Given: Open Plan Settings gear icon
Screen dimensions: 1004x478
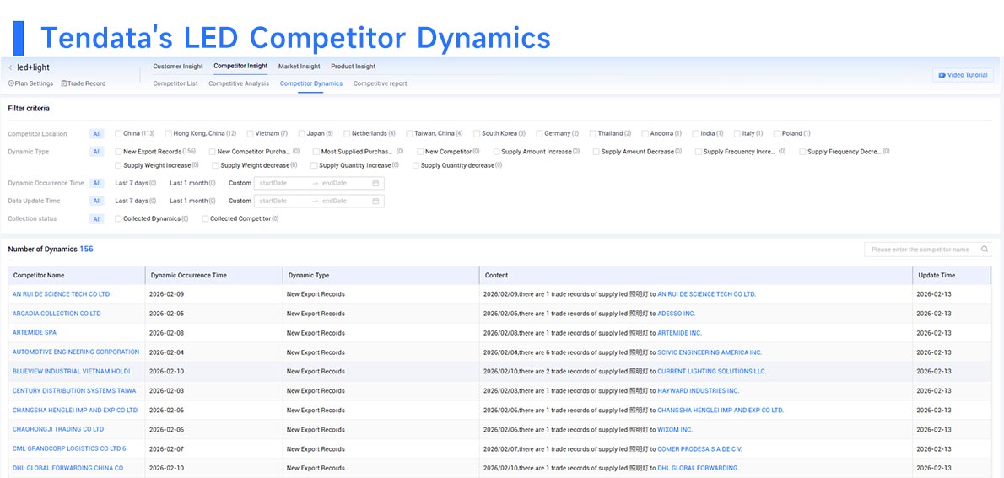Looking at the screenshot, I should click(11, 83).
